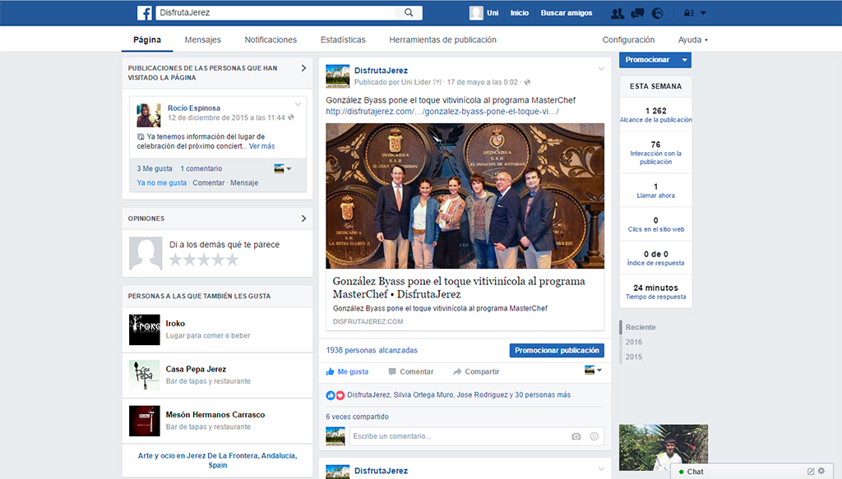Open the account menu arrow in top bar

pos(704,13)
